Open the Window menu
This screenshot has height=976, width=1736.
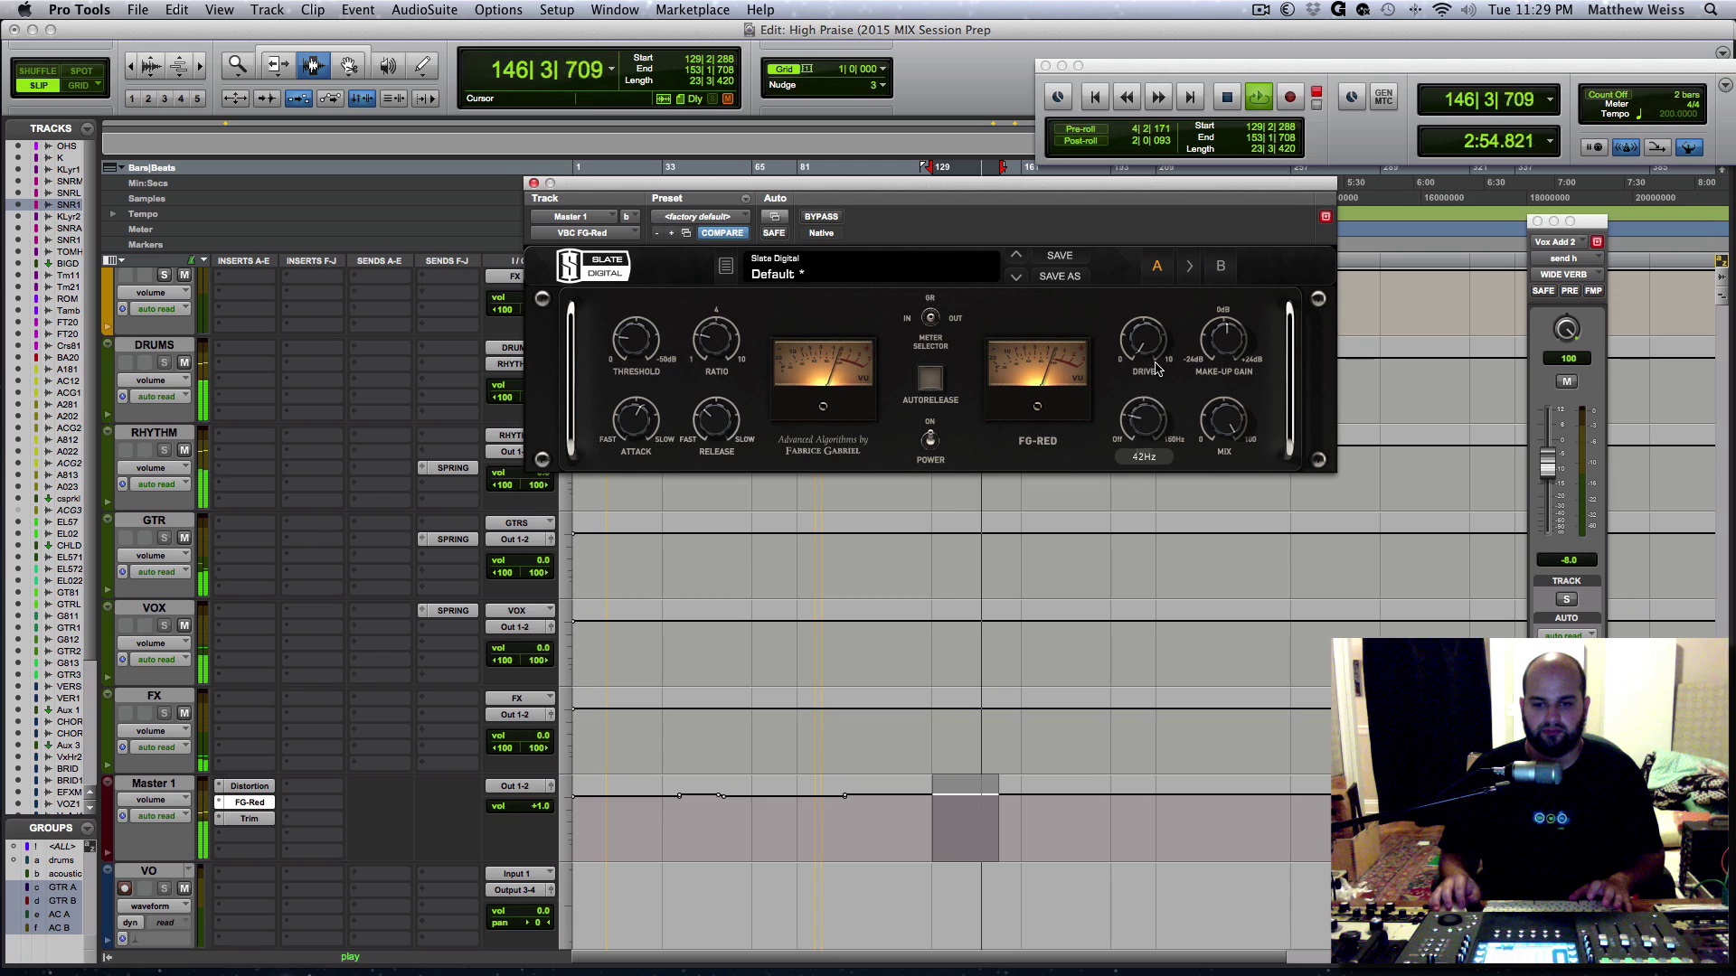[x=615, y=10]
